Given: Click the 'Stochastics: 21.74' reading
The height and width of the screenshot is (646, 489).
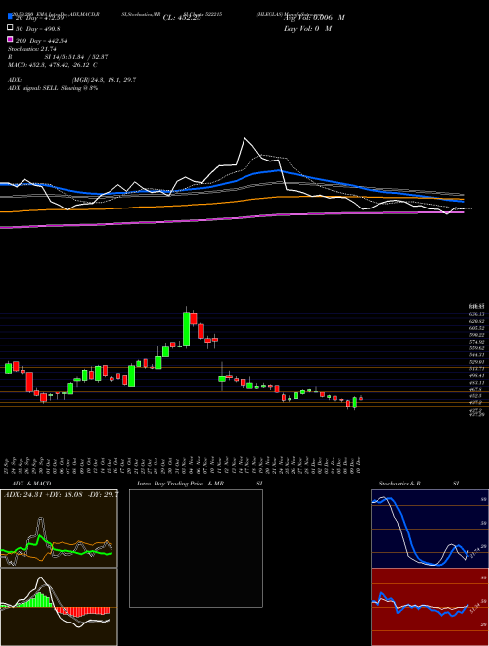Looking at the screenshot, I should [x=32, y=49].
